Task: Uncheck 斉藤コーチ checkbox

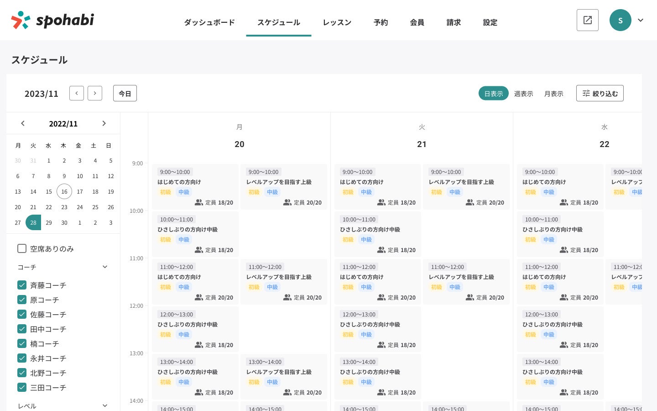Action: pyautogui.click(x=22, y=285)
